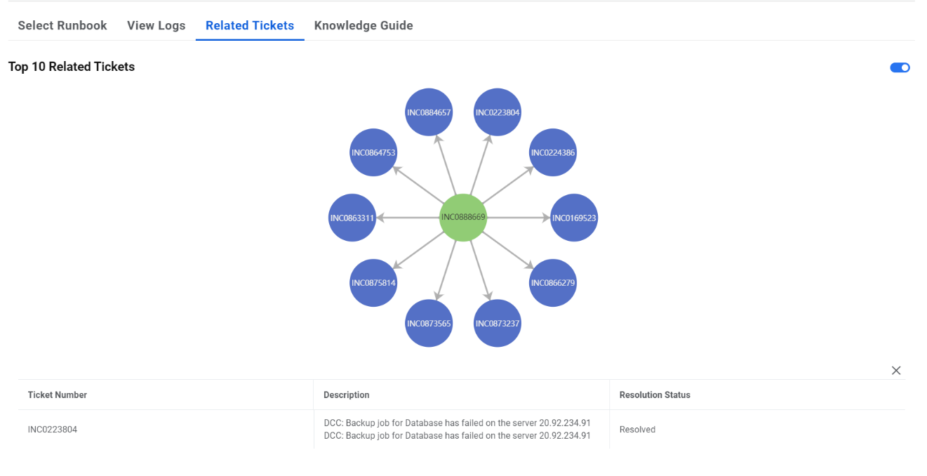Screen dimensions: 927x476
Task: Click the Ticket Number column header
Action: point(58,395)
